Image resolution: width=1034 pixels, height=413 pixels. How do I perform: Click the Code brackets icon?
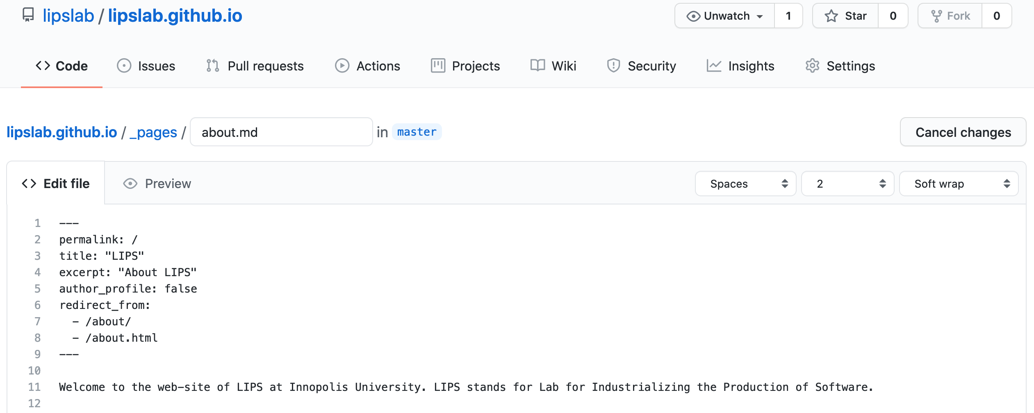coord(43,66)
